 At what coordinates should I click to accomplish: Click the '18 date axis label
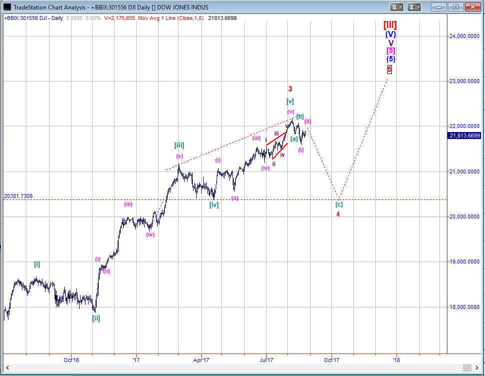point(396,360)
